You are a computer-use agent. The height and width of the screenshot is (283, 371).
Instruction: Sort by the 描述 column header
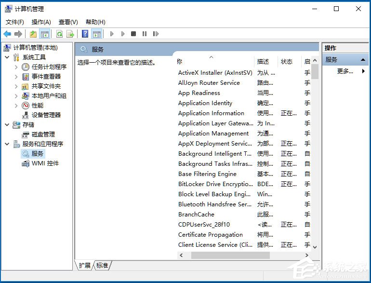point(265,62)
